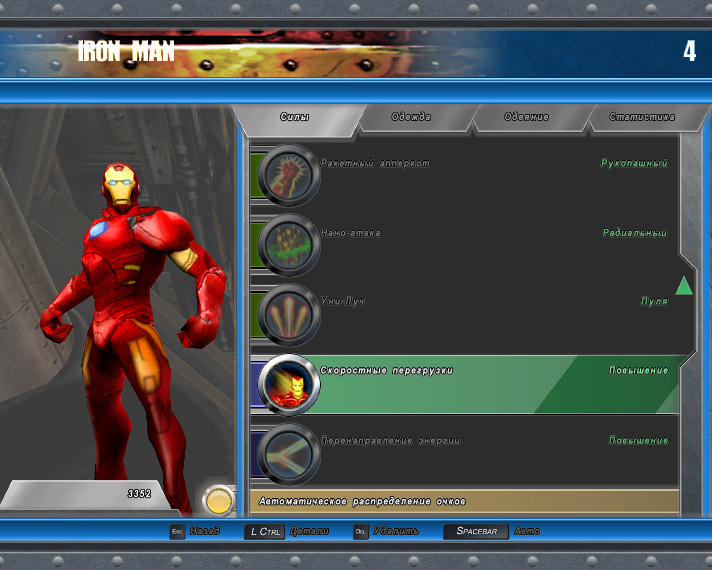Select the Ракетный апперкот fist power icon
This screenshot has width=712, height=570.
pos(288,176)
